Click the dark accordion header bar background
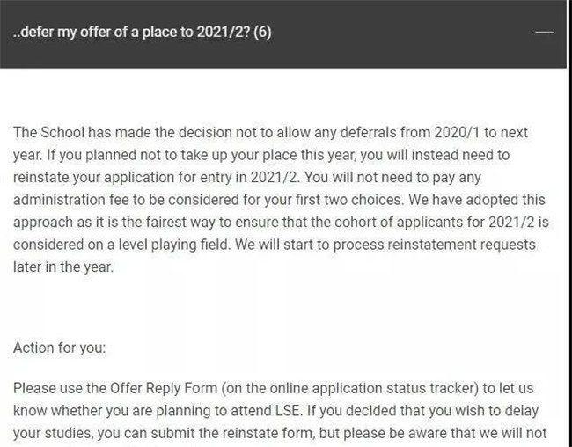Viewport: 572px width, 447px height. pyautogui.click(x=283, y=34)
